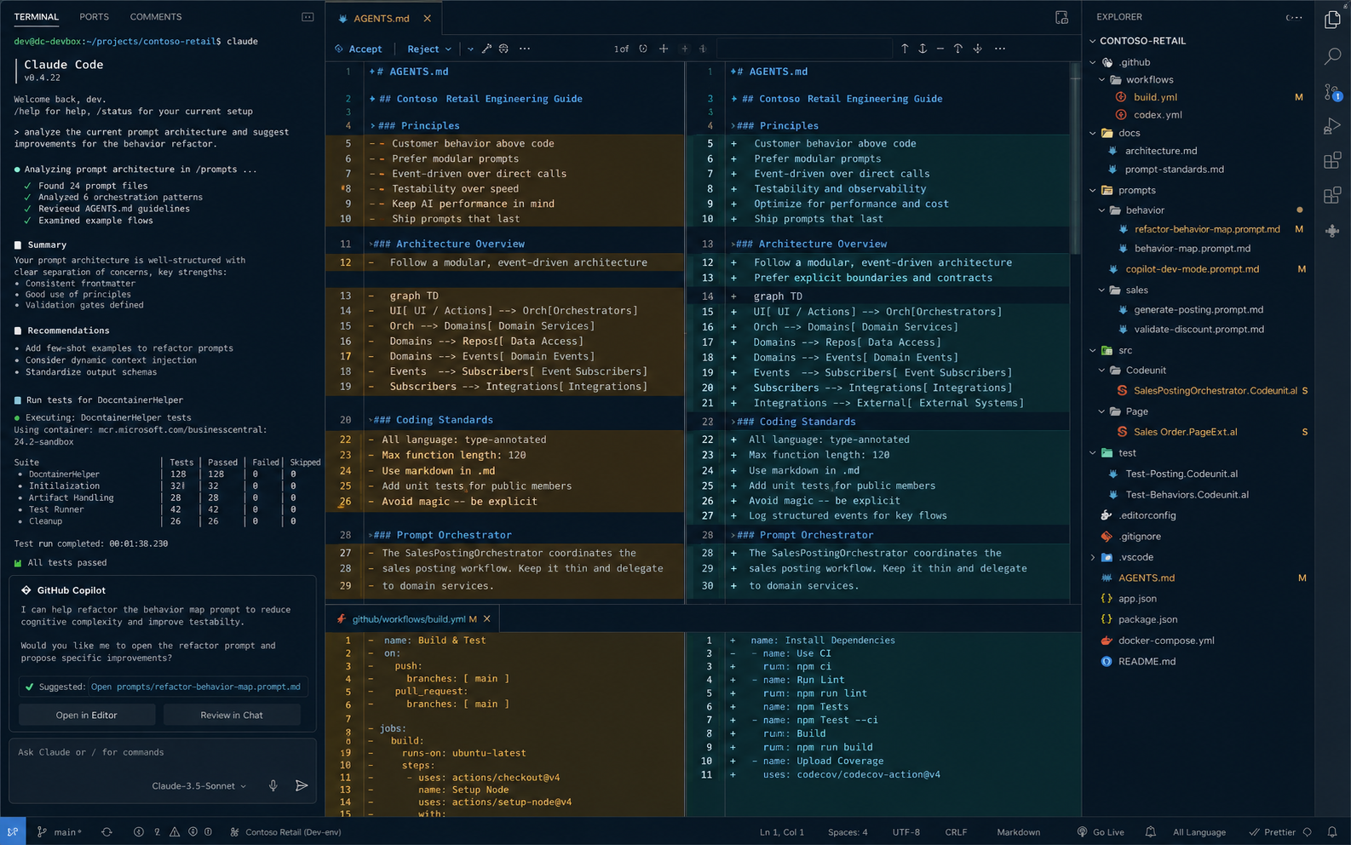Viewport: 1351px width, 845px height.
Task: Open Explorer view in the activity bar
Action: pos(1332,20)
